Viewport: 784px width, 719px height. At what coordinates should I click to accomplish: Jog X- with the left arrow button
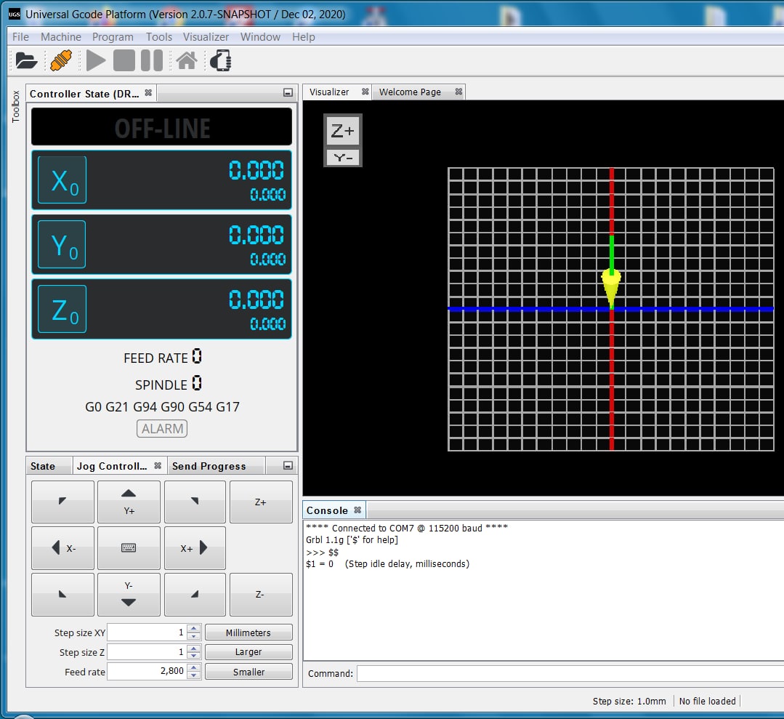(62, 548)
